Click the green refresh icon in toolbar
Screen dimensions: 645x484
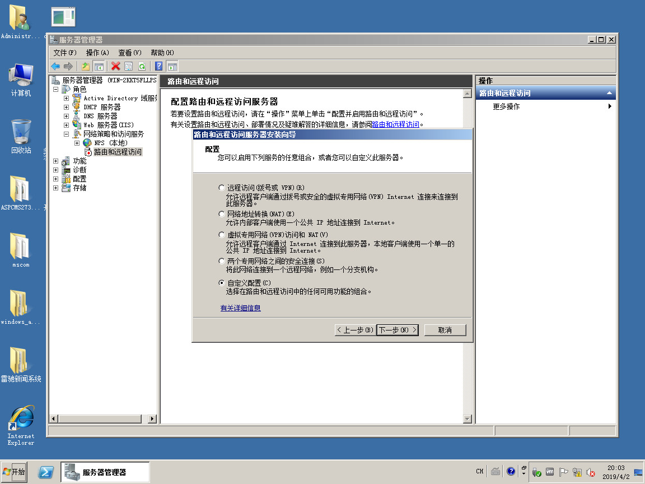142,66
